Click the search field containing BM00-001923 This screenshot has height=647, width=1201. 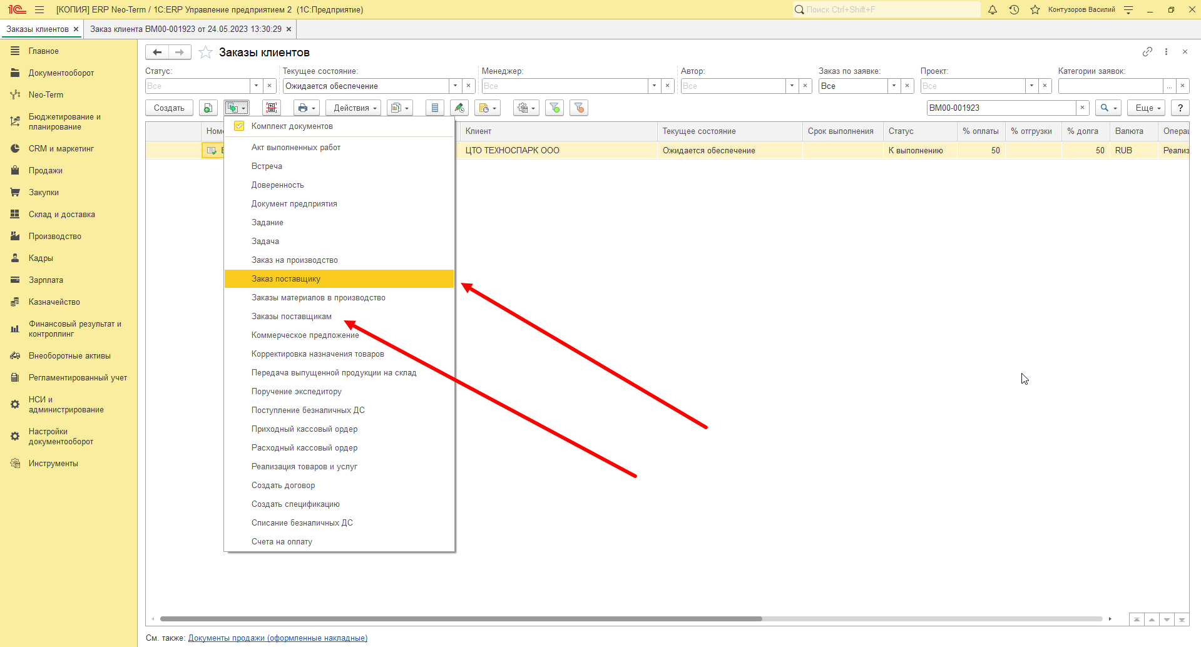coord(1001,108)
